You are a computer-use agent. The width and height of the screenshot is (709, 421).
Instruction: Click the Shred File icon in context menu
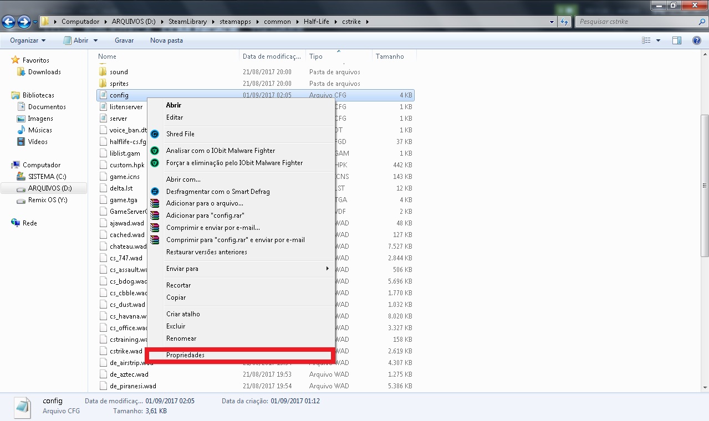pyautogui.click(x=155, y=134)
